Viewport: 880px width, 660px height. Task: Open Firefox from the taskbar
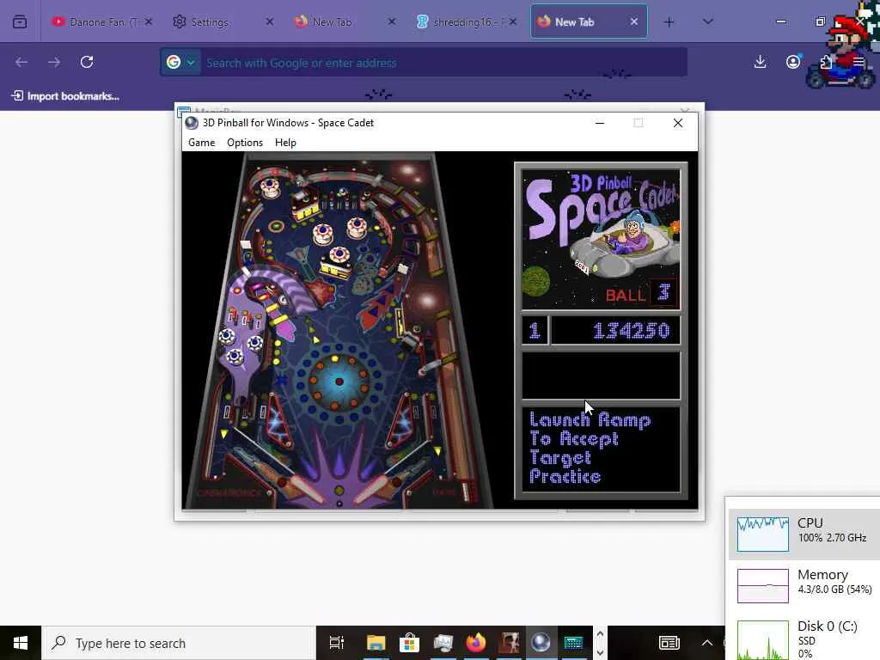476,643
